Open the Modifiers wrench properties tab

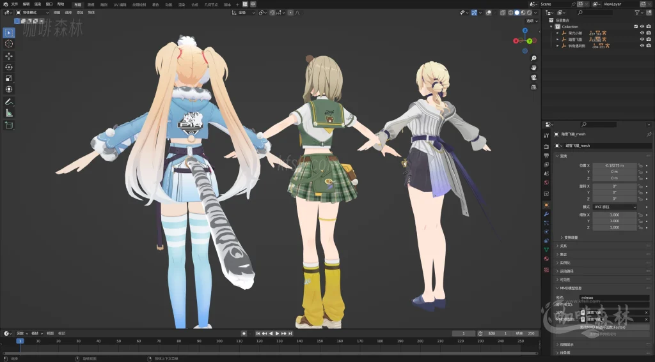click(546, 214)
